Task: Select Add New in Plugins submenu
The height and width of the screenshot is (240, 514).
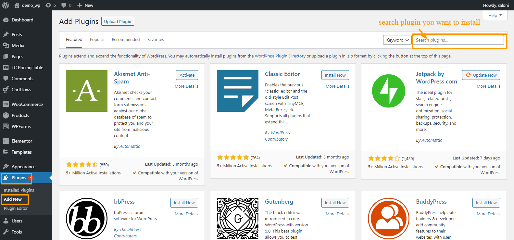Action: (x=13, y=199)
